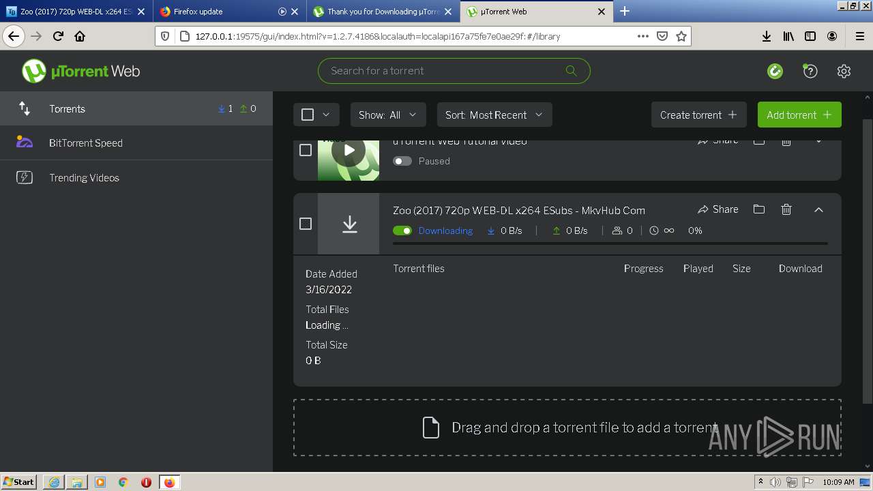Click the Zoo torrent progress bar
Screen dimensions: 873x491
tap(610, 243)
